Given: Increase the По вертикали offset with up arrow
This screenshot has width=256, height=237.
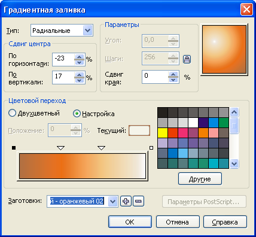Looking at the screenshot, I should (x=80, y=75).
